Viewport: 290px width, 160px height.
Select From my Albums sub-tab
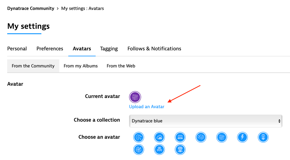[81, 66]
